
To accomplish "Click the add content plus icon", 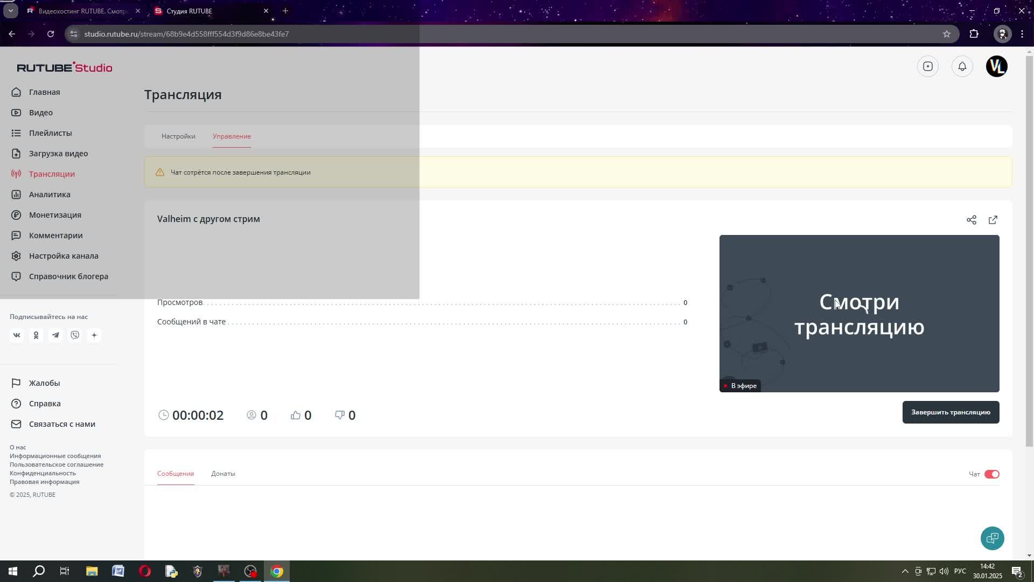I will point(927,66).
